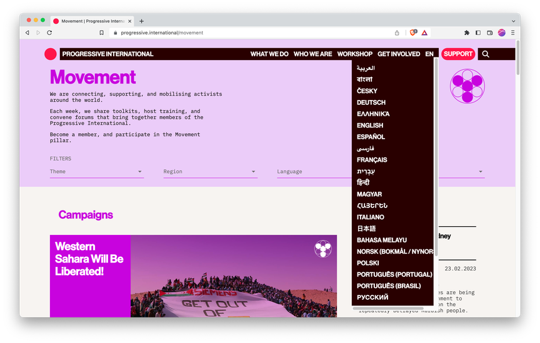Screen dimensions: 540x343
Task: Click the Campaigns section heading
Action: (x=86, y=214)
